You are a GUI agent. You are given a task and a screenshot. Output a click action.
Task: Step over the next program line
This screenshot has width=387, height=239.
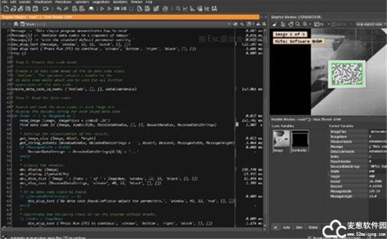tap(117, 9)
